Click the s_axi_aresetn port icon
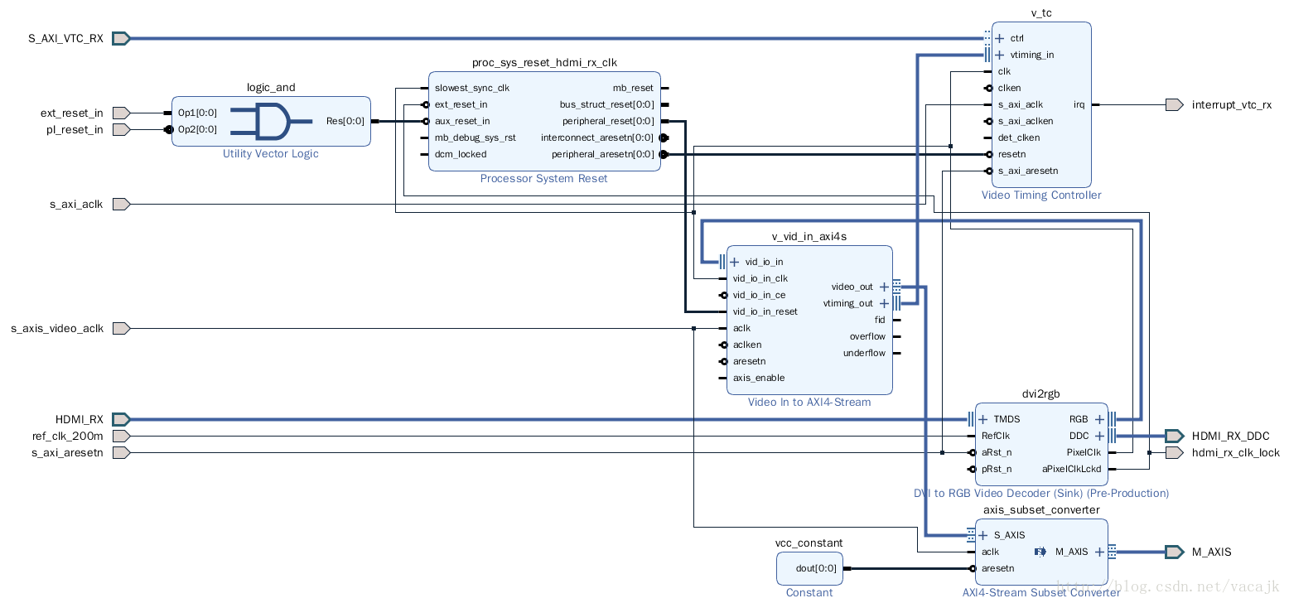This screenshot has width=1289, height=603. pos(121,452)
